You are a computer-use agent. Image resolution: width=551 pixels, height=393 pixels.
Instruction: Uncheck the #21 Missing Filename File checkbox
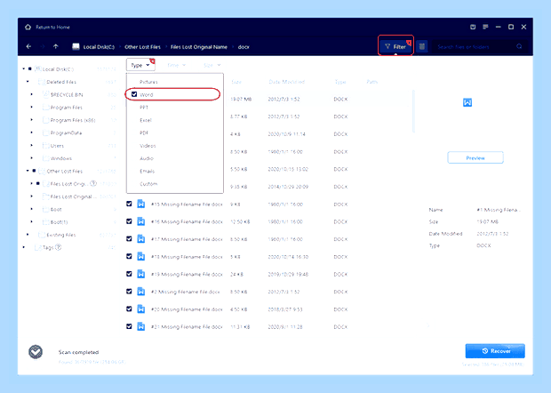[129, 326]
